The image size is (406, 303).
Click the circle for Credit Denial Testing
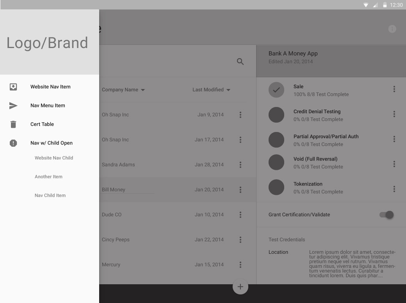[276, 115]
